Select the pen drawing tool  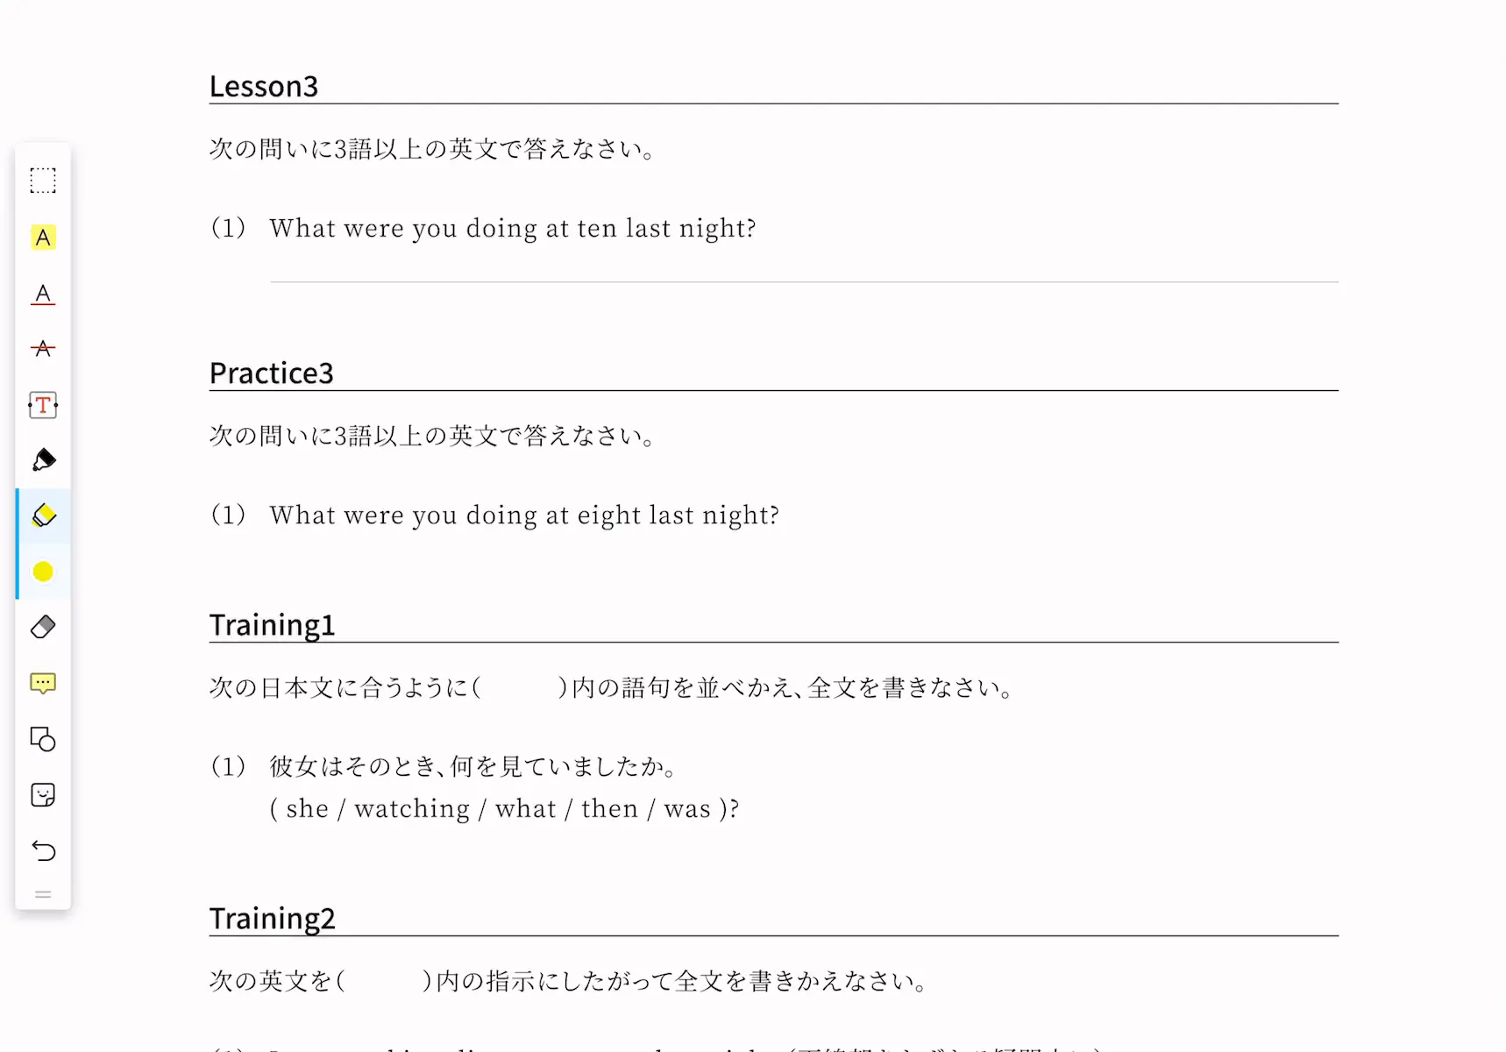(x=43, y=460)
